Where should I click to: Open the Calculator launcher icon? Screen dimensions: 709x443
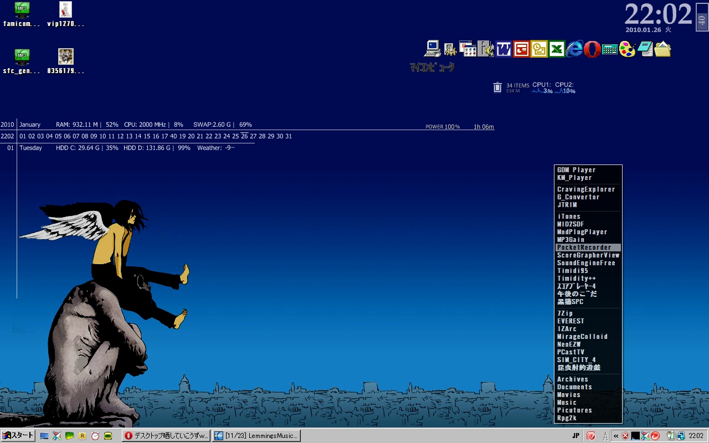pos(610,49)
